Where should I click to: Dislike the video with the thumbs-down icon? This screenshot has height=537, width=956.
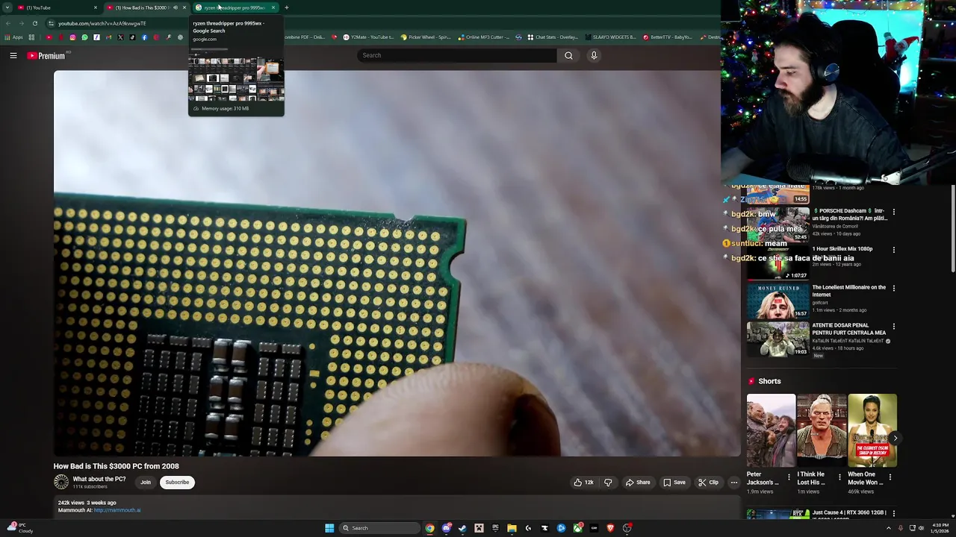pos(608,483)
